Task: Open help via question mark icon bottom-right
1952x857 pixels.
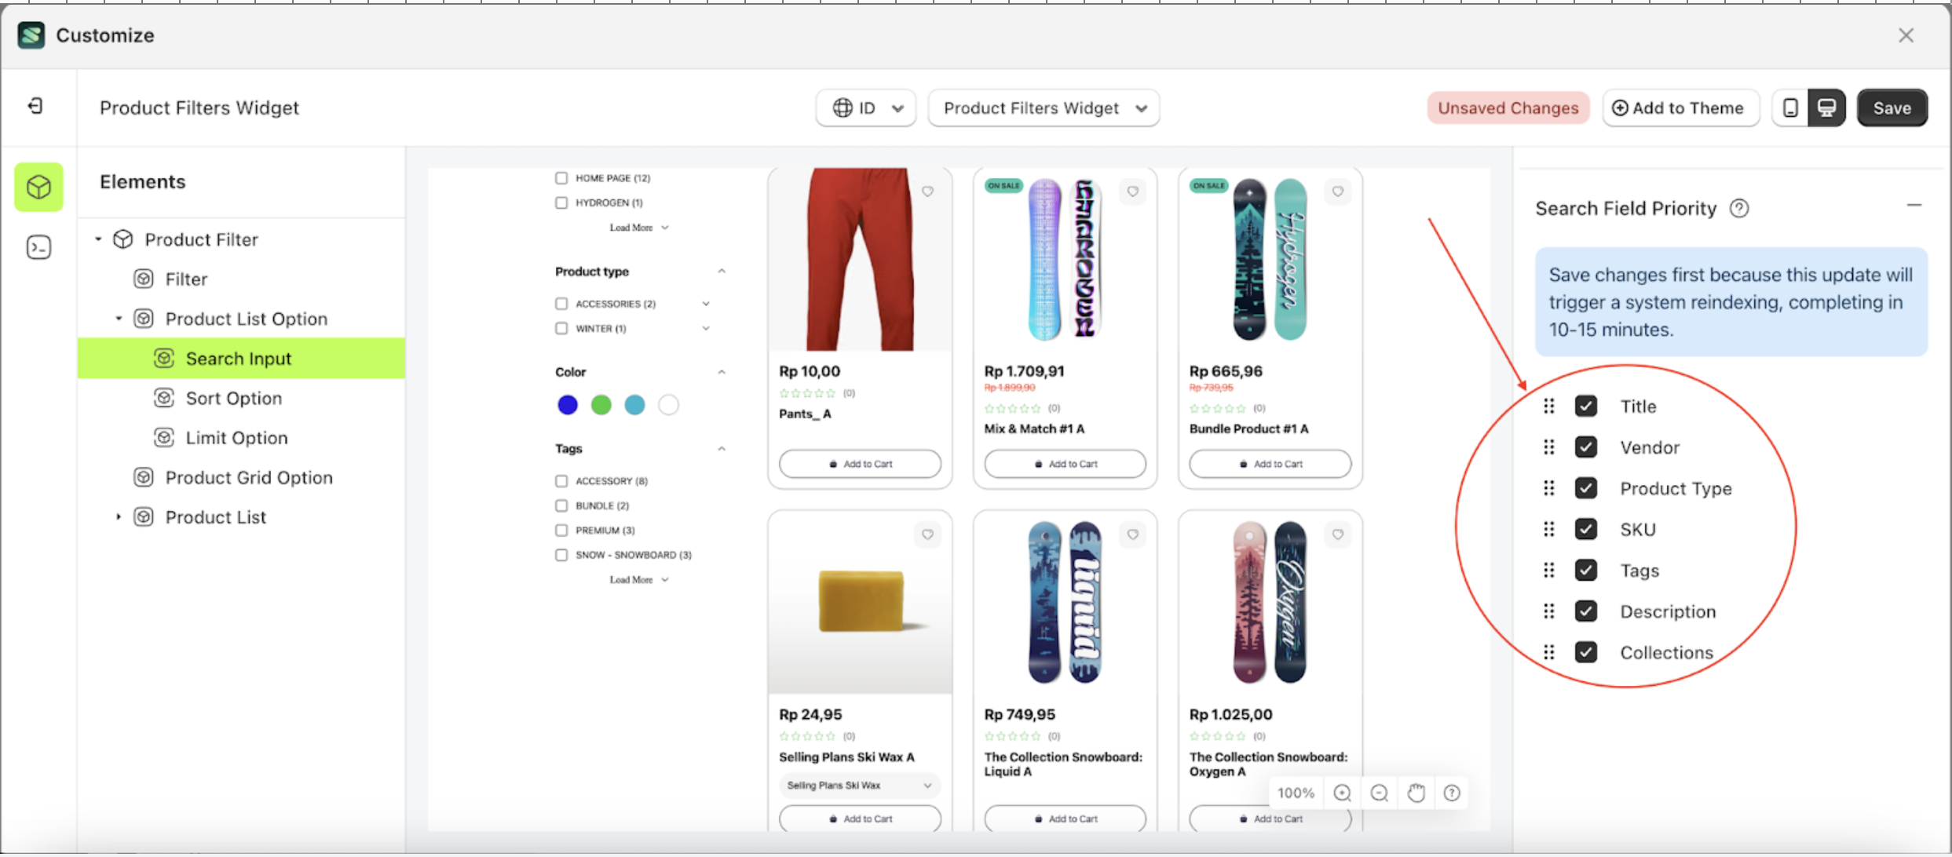Action: point(1451,793)
